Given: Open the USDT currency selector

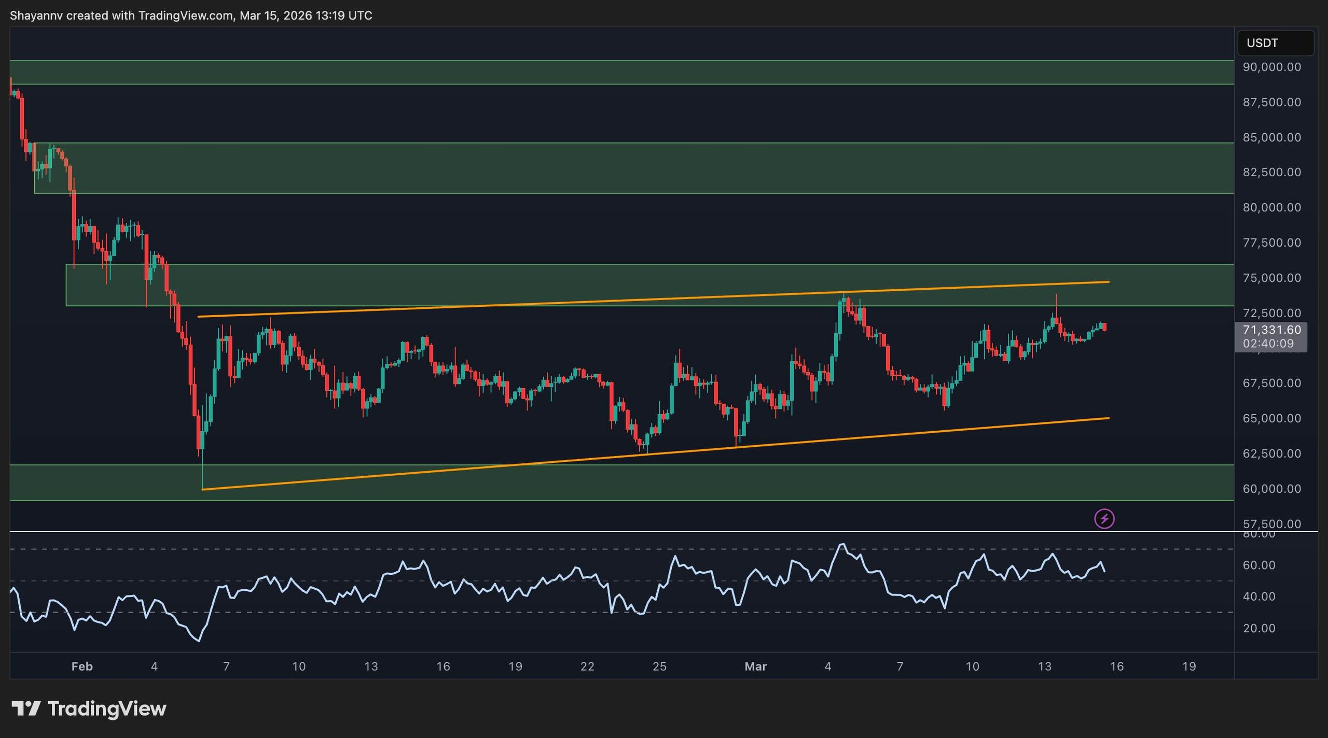Looking at the screenshot, I should click(1275, 43).
